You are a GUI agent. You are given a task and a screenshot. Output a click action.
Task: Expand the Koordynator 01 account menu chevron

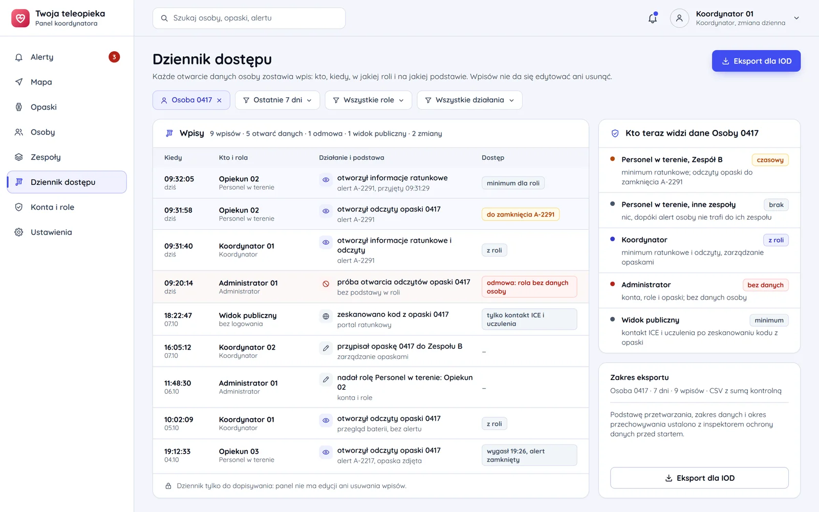[796, 18]
